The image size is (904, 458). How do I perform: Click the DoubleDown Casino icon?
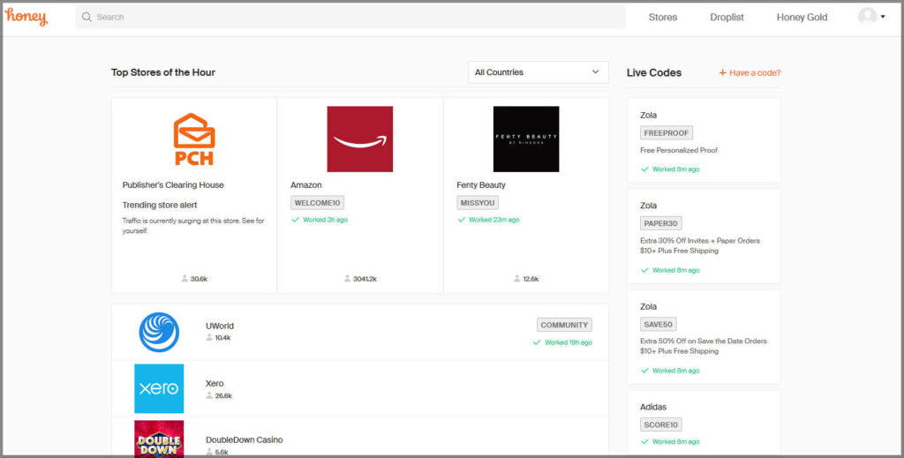(159, 439)
